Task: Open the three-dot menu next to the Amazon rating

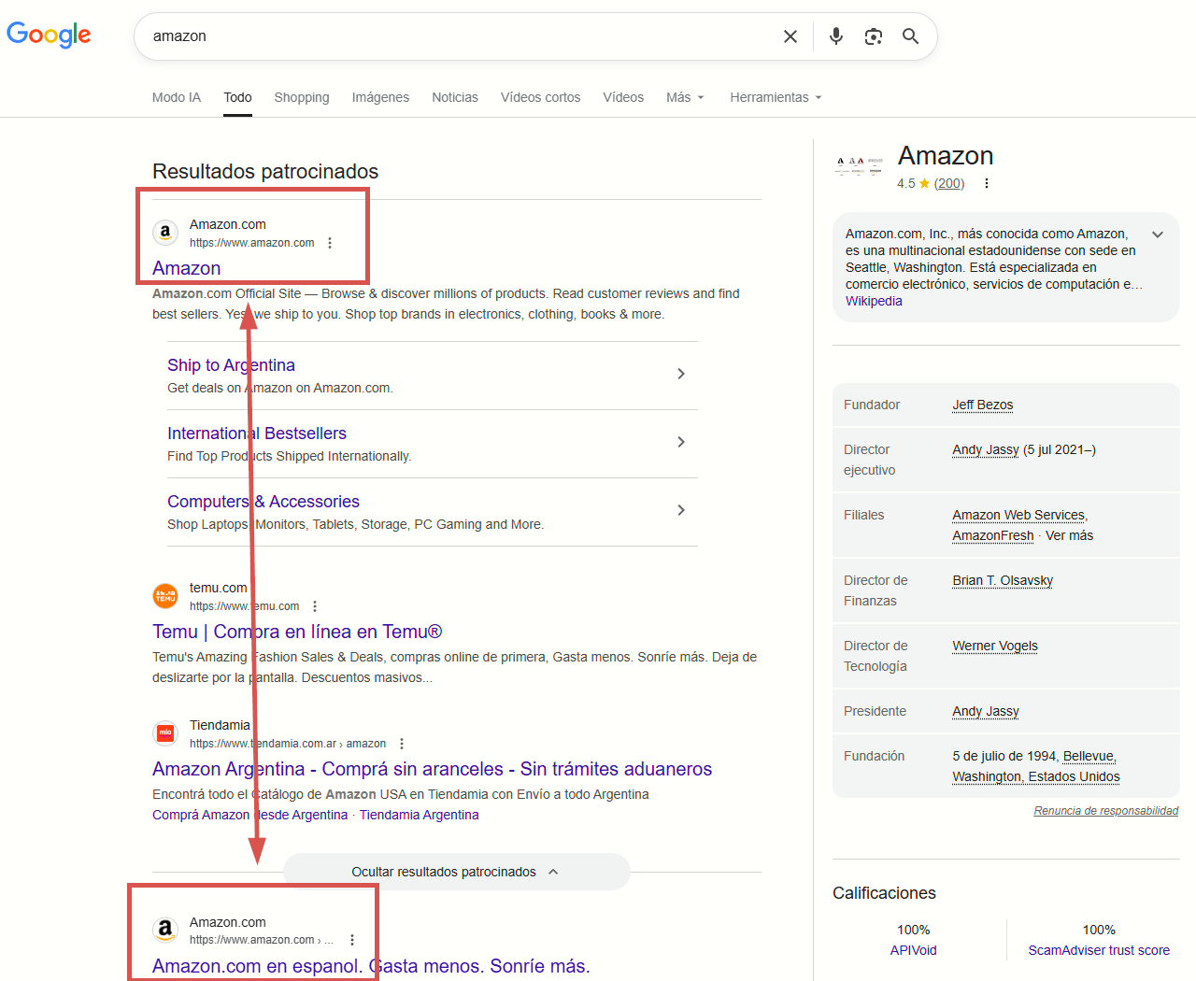Action: pyautogui.click(x=987, y=183)
